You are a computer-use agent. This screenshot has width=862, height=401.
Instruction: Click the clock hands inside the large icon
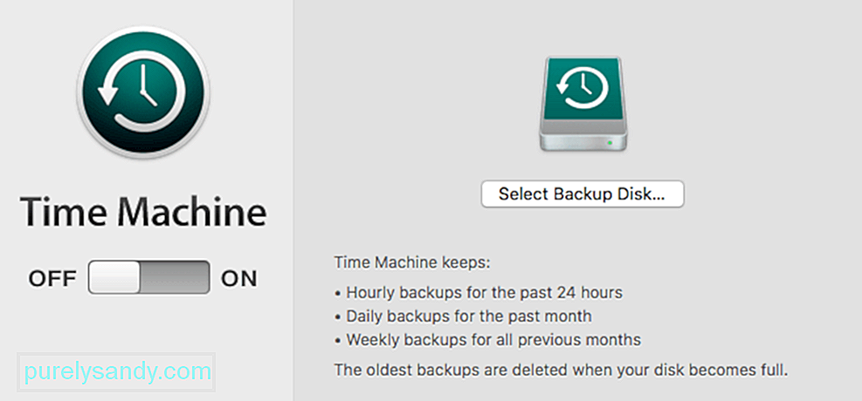147,86
